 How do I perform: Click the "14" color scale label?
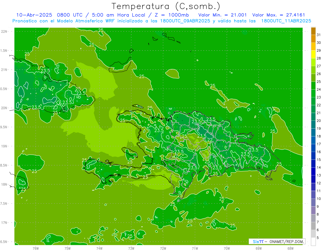pos(319,167)
